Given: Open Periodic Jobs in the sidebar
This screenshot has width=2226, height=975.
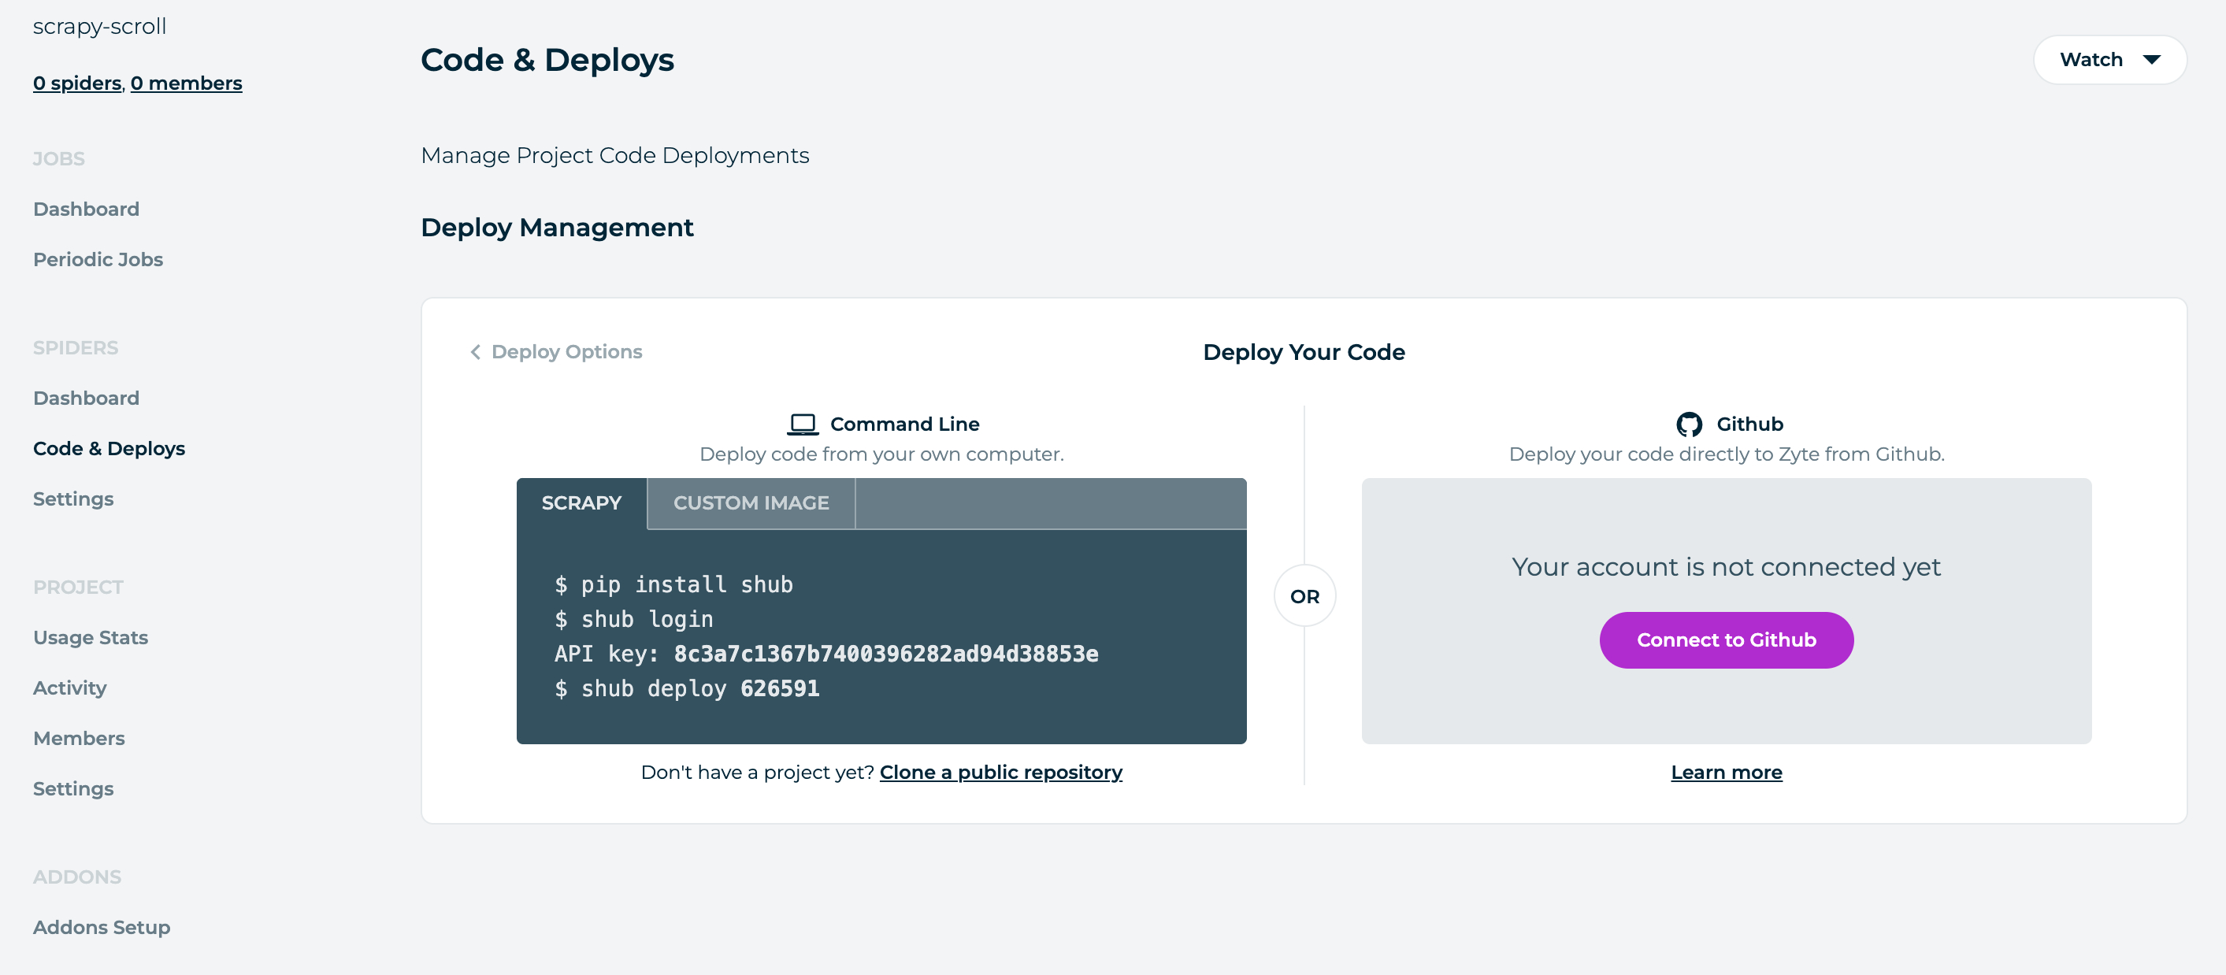Looking at the screenshot, I should tap(98, 259).
